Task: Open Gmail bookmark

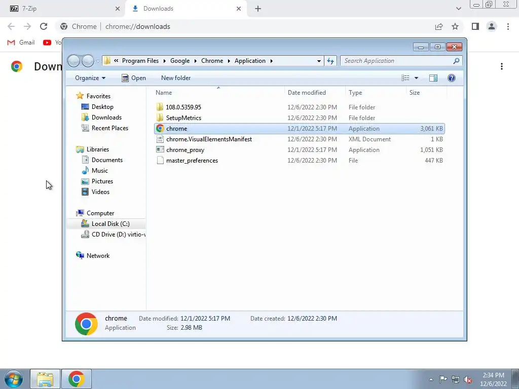Action: pyautogui.click(x=21, y=43)
